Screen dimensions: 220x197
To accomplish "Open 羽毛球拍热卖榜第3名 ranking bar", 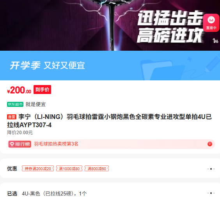I will click(111, 144).
